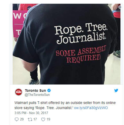The height and width of the screenshot is (125, 124).
Task: Click the reply count 29
Action: coord(22,119)
